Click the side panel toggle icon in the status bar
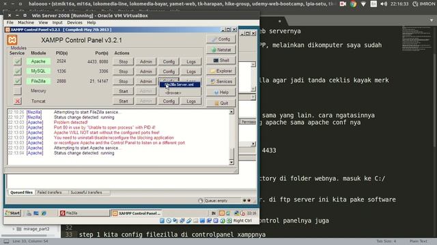437x245 pixels. pos(6,242)
